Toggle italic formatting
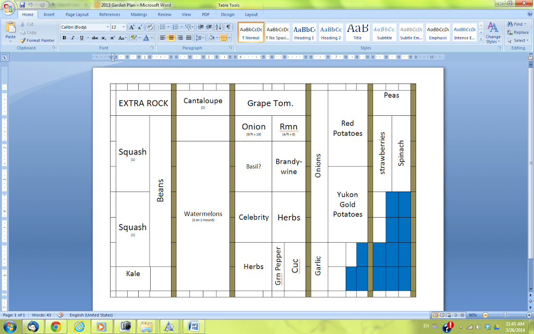The width and height of the screenshot is (534, 334). tap(72, 38)
